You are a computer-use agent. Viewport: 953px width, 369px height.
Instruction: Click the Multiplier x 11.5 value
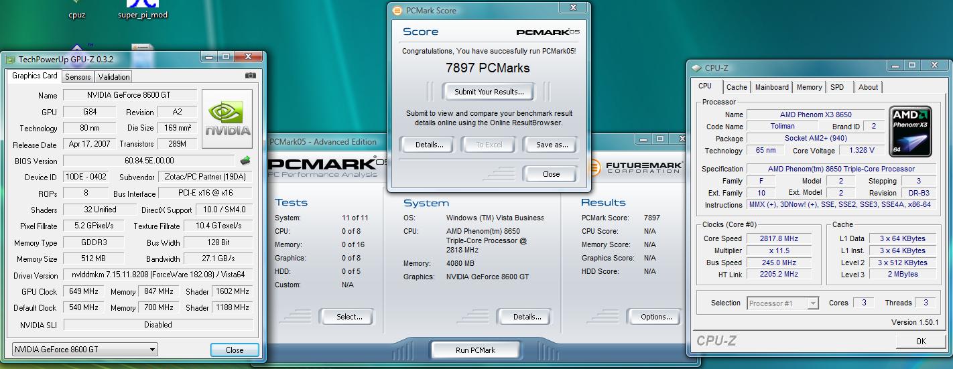(779, 250)
